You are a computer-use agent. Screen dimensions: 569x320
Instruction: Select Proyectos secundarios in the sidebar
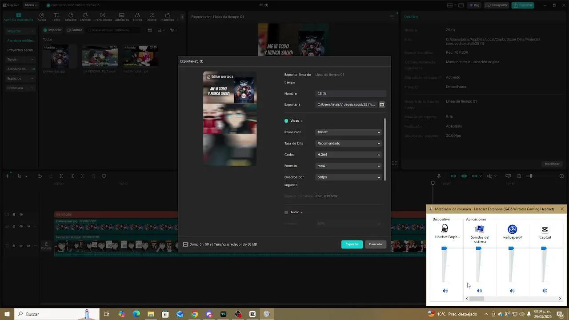[x=20, y=50]
